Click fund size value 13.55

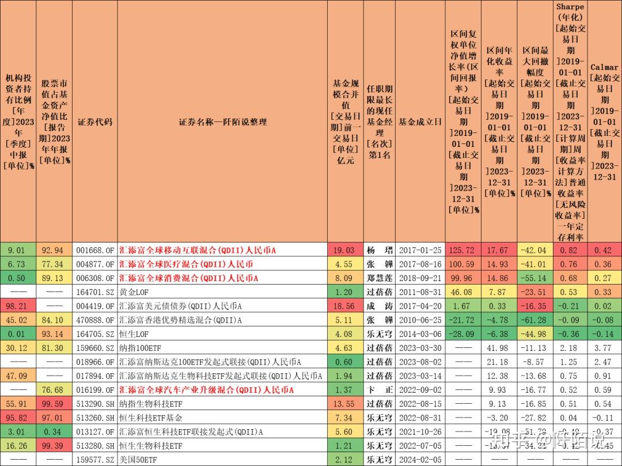click(345, 404)
